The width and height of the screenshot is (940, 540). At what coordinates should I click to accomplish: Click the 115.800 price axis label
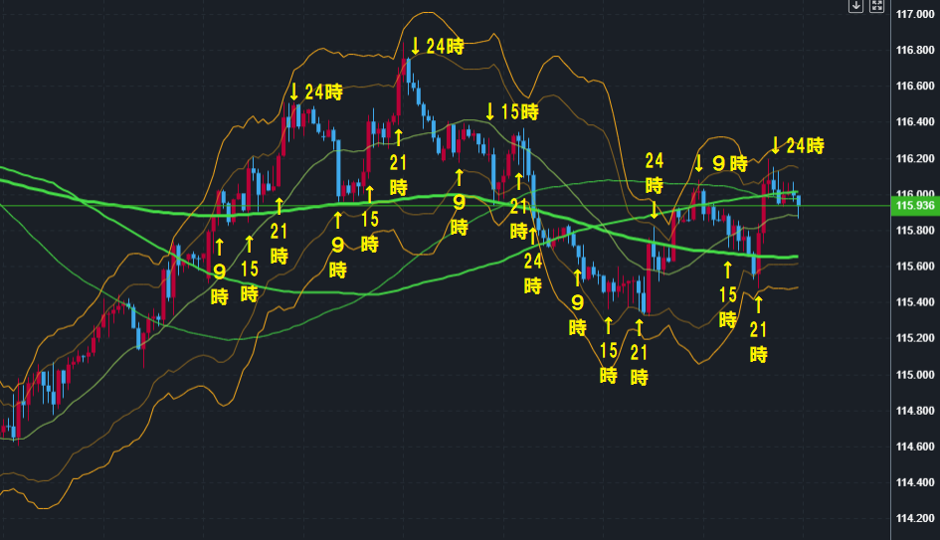coord(915,231)
